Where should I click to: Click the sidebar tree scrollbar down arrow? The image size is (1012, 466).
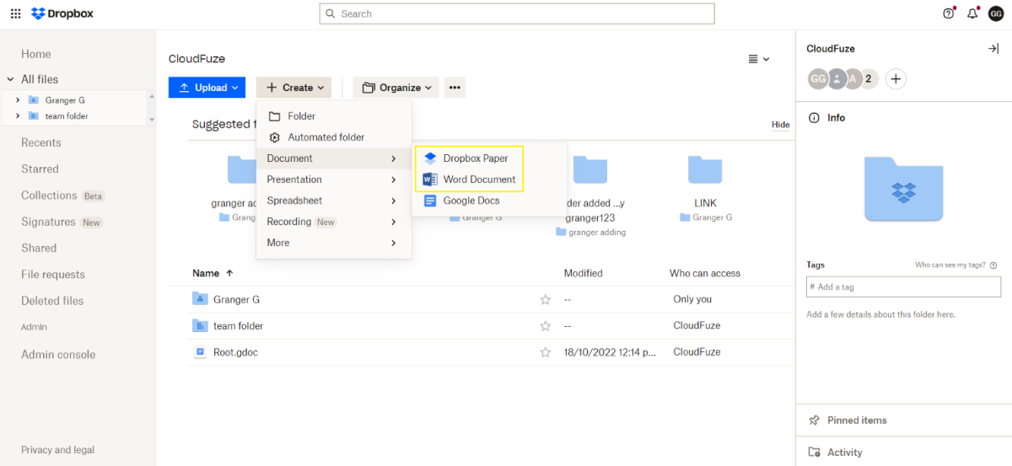pos(152,120)
